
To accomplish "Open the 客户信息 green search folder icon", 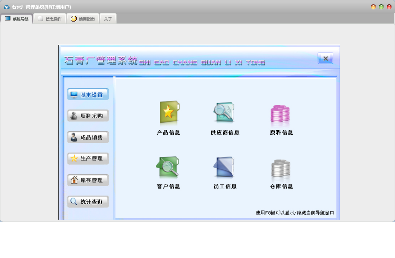I will (x=168, y=166).
